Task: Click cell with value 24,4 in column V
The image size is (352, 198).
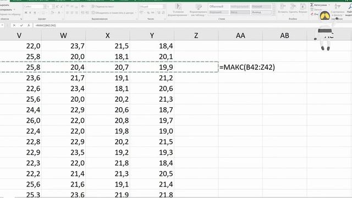Action: 21,110
